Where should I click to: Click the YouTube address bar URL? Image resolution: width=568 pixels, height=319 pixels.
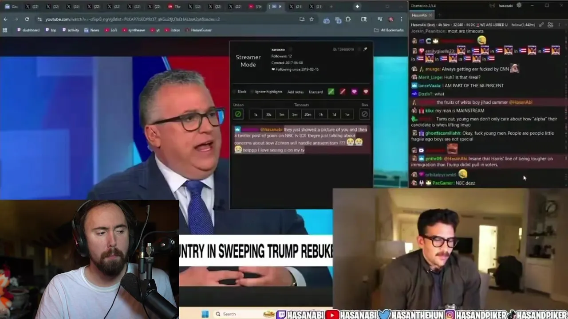tap(132, 19)
